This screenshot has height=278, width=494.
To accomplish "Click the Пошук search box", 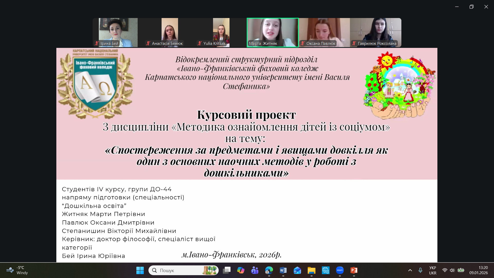I will pos(180,270).
